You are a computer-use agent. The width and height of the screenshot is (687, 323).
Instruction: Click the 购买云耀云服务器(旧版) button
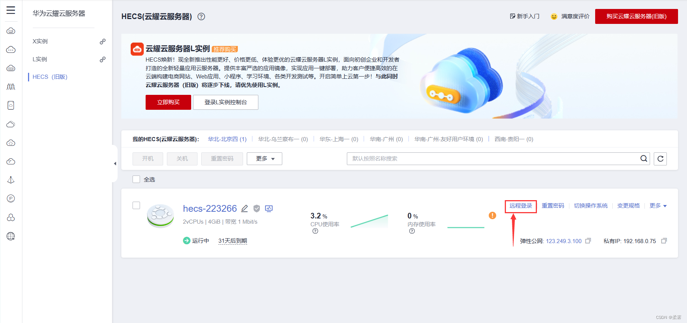637,16
